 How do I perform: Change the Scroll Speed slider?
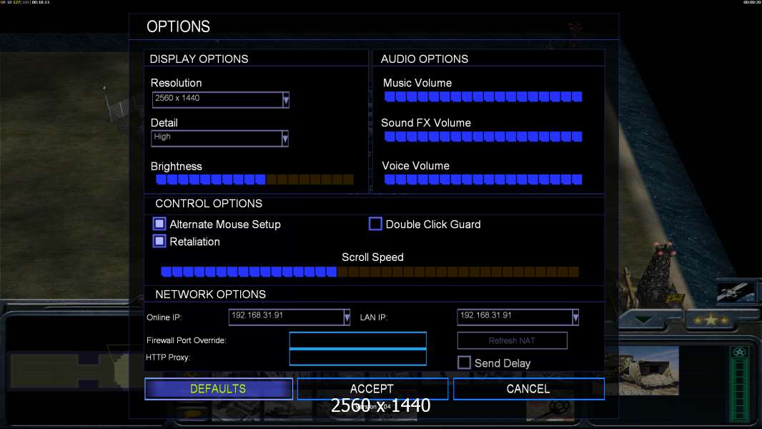pyautogui.click(x=370, y=272)
